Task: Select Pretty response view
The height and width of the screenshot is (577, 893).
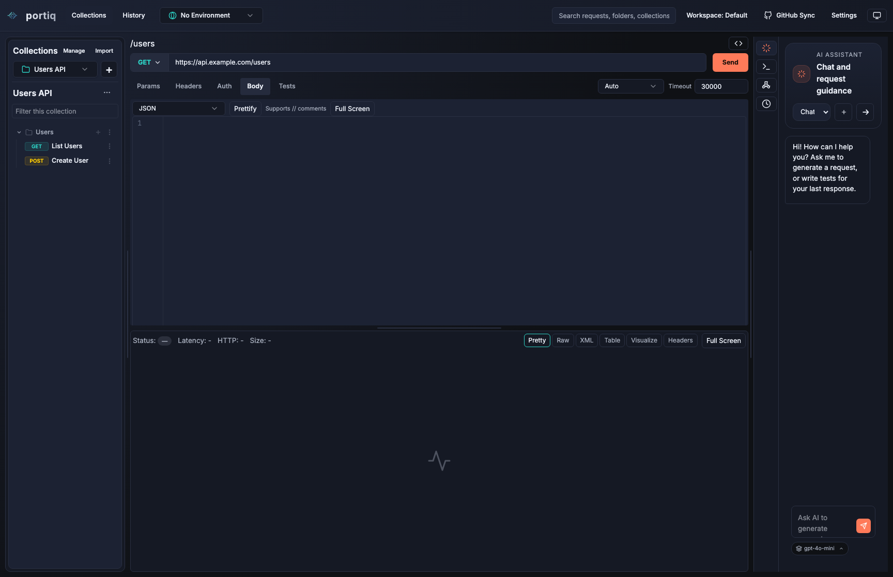Action: [537, 340]
